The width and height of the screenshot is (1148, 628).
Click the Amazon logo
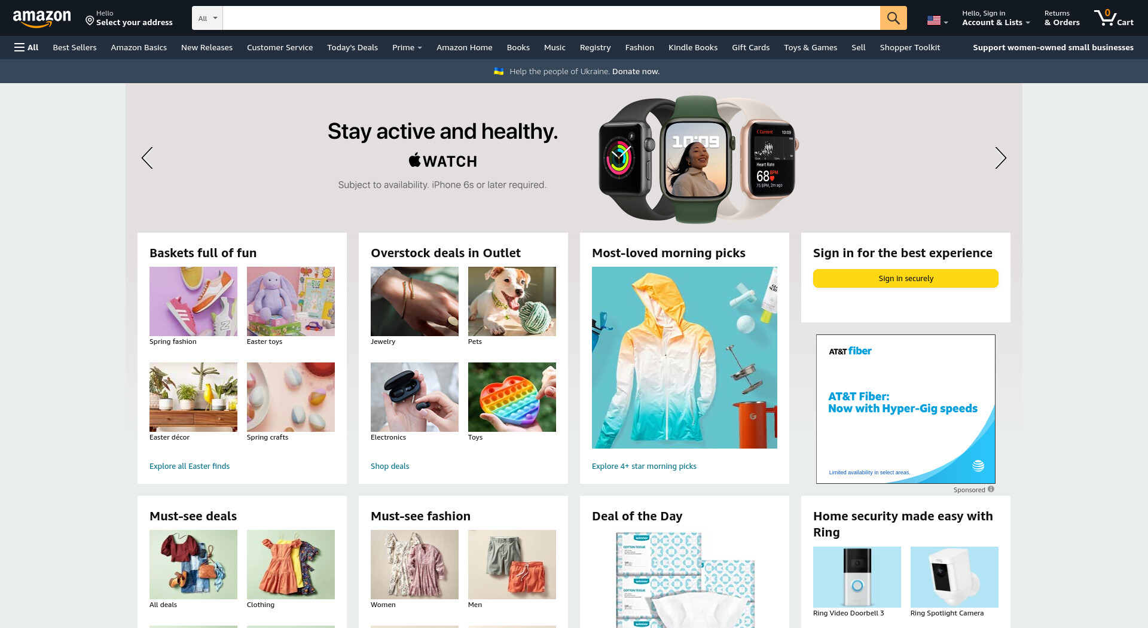pyautogui.click(x=42, y=19)
